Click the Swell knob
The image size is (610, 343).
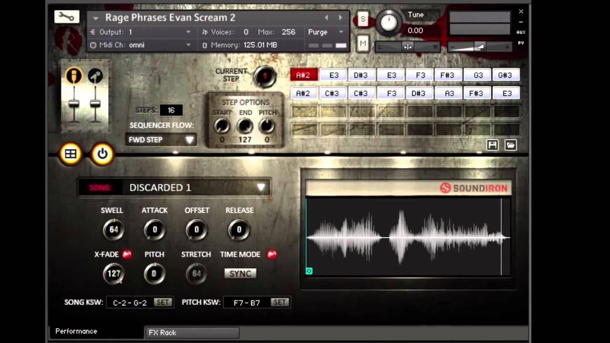click(113, 230)
